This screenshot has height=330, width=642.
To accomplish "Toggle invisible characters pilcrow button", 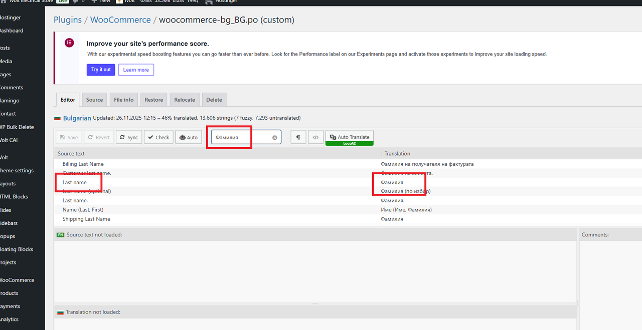I will tap(298, 137).
